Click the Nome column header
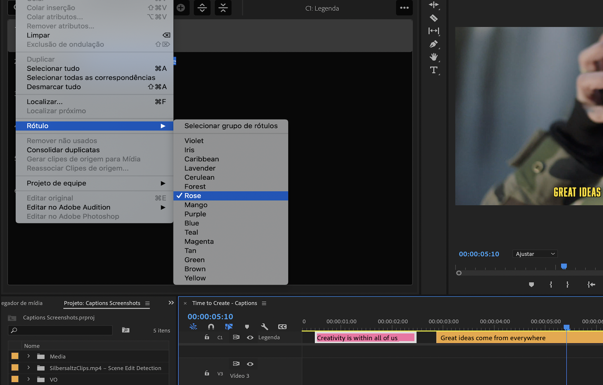The height and width of the screenshot is (385, 603). [x=32, y=346]
